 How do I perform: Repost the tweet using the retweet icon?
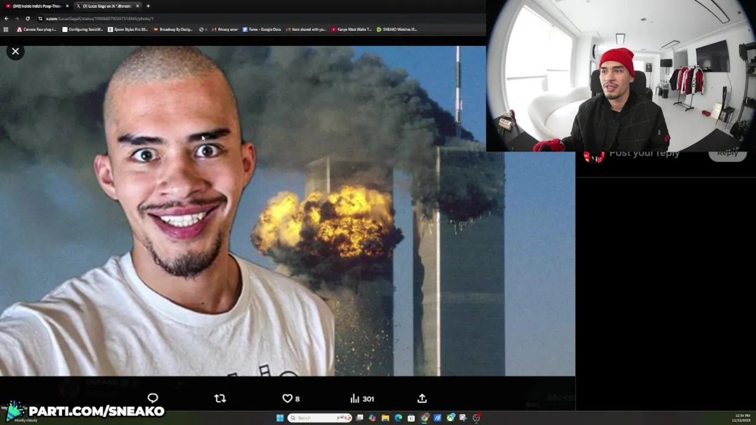click(x=220, y=398)
